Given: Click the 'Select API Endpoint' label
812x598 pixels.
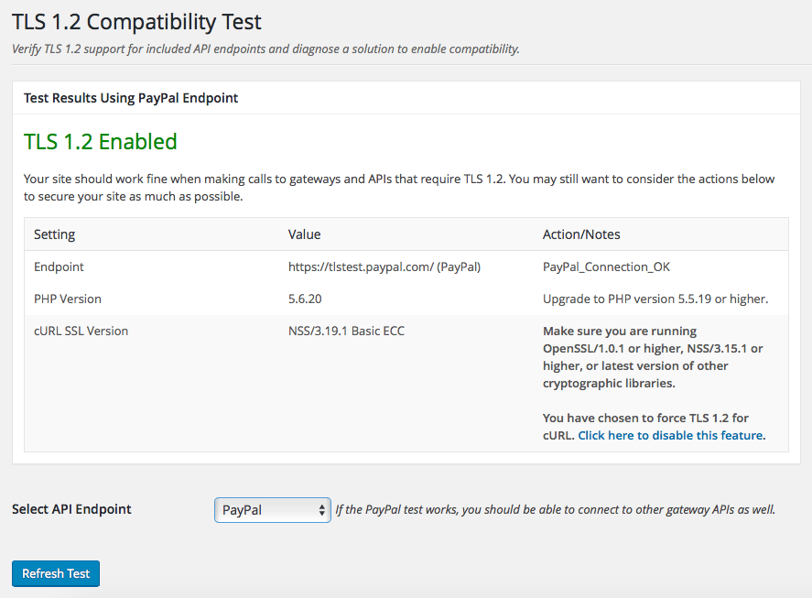Looking at the screenshot, I should (x=71, y=509).
